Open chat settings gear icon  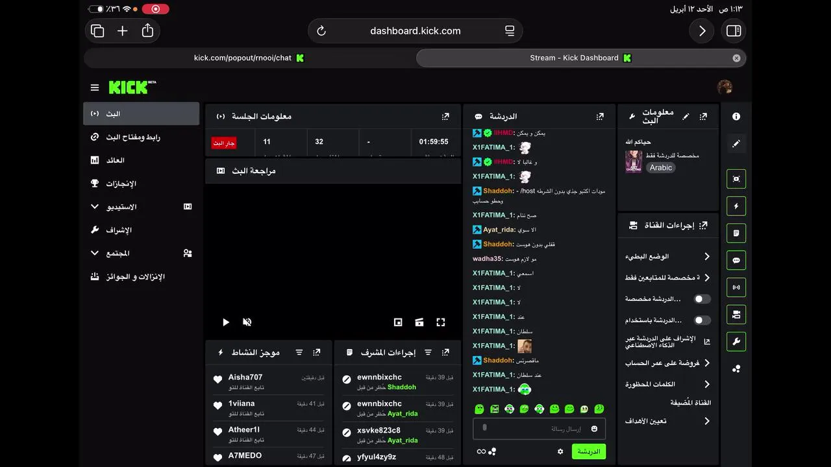coord(560,451)
